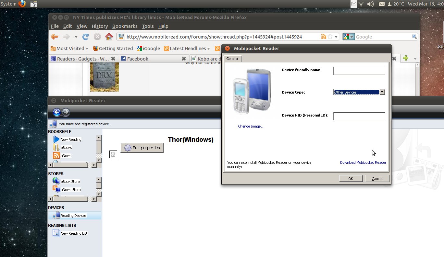This screenshot has height=257, width=444.
Task: Bookmark this page with the star icon
Action: pyautogui.click(x=330, y=37)
